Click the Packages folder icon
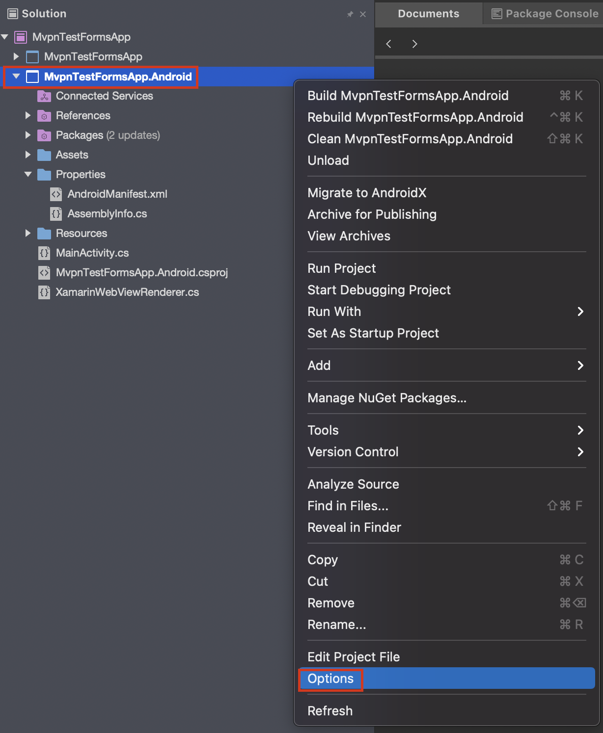 [44, 135]
